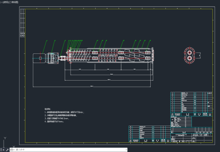
Task: Click the command line input field
Action: (70, 150)
